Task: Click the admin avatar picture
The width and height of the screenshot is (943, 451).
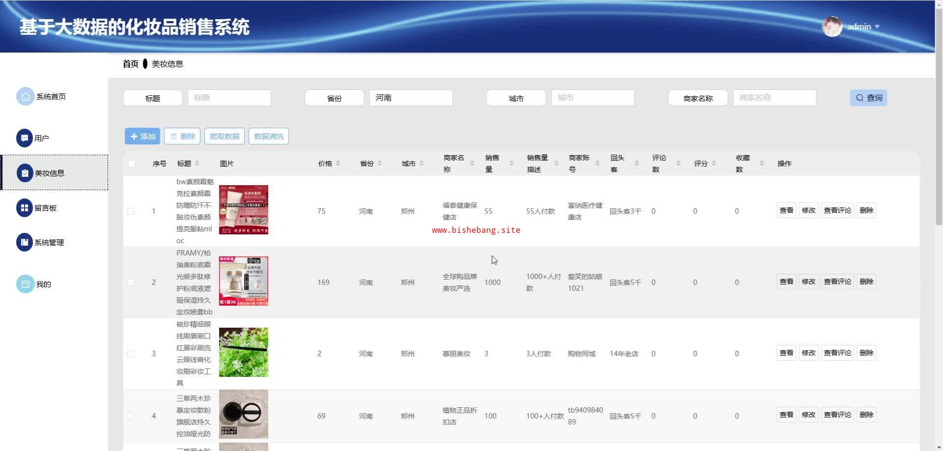Action: (x=832, y=27)
